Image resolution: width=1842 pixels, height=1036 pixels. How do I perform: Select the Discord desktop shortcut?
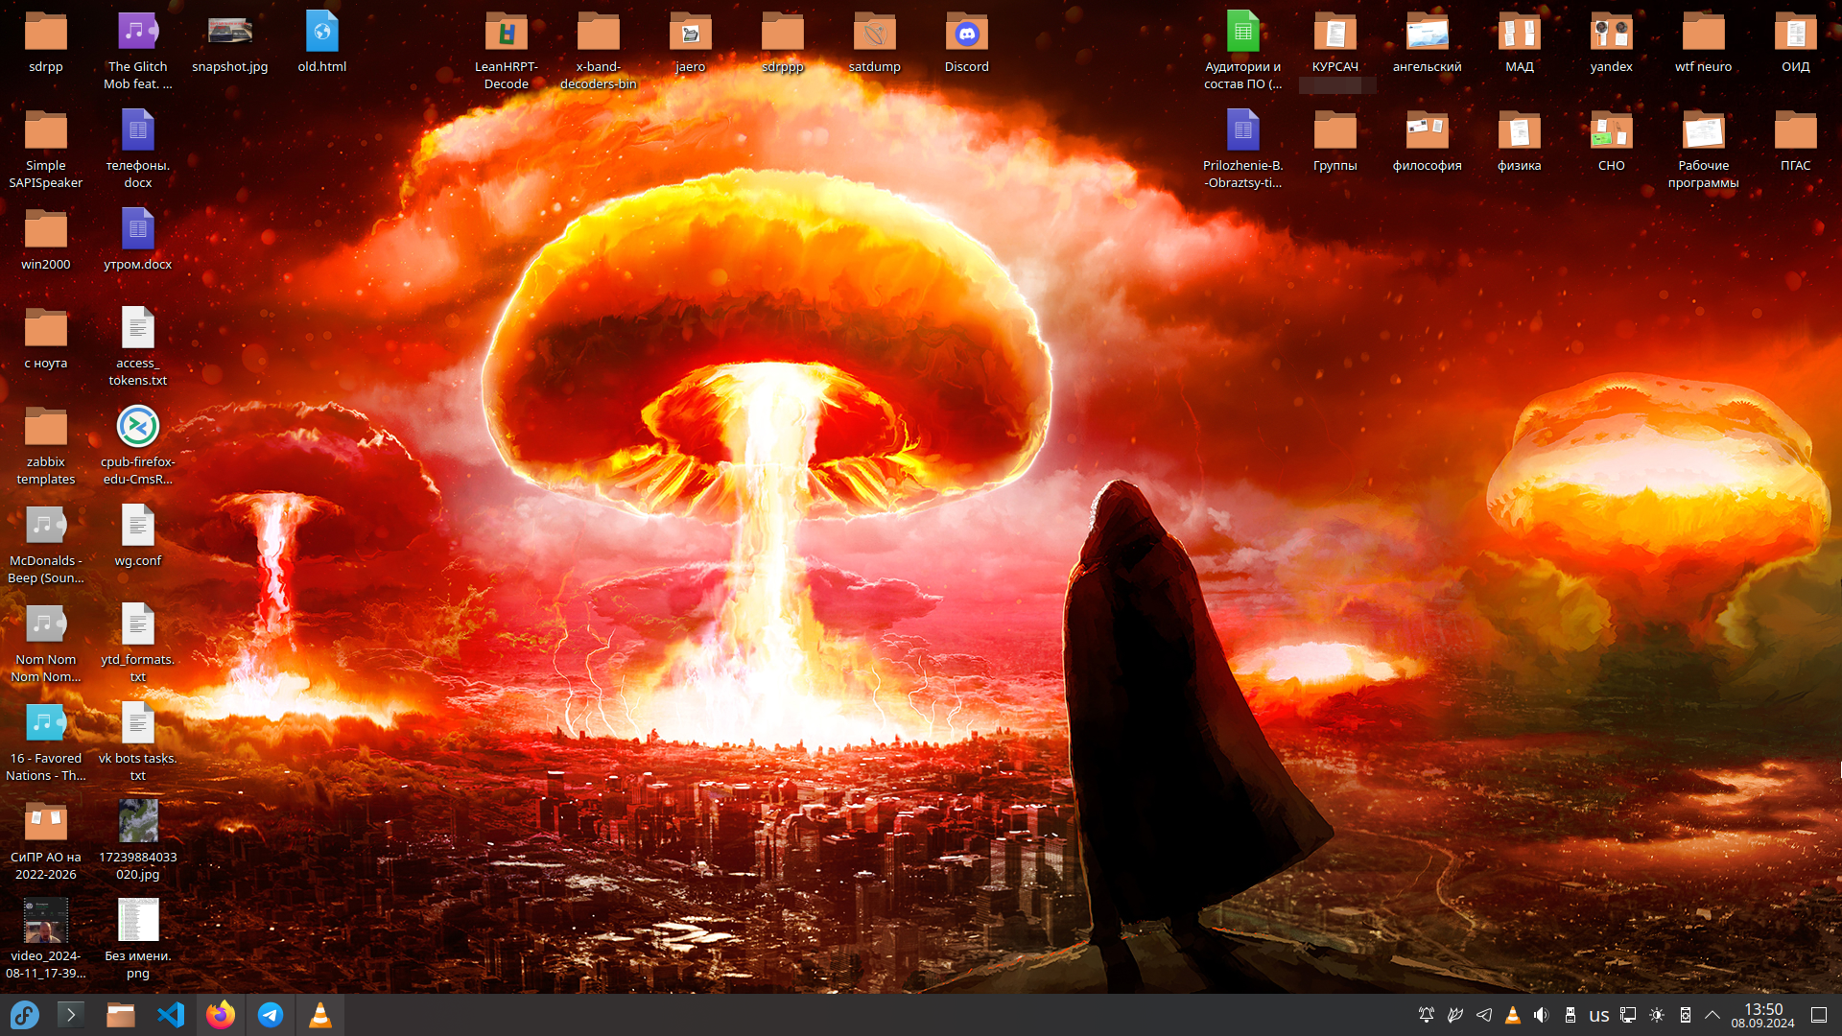click(x=967, y=43)
